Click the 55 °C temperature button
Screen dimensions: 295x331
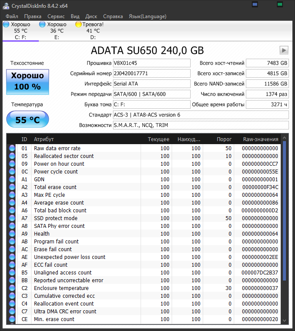click(28, 119)
